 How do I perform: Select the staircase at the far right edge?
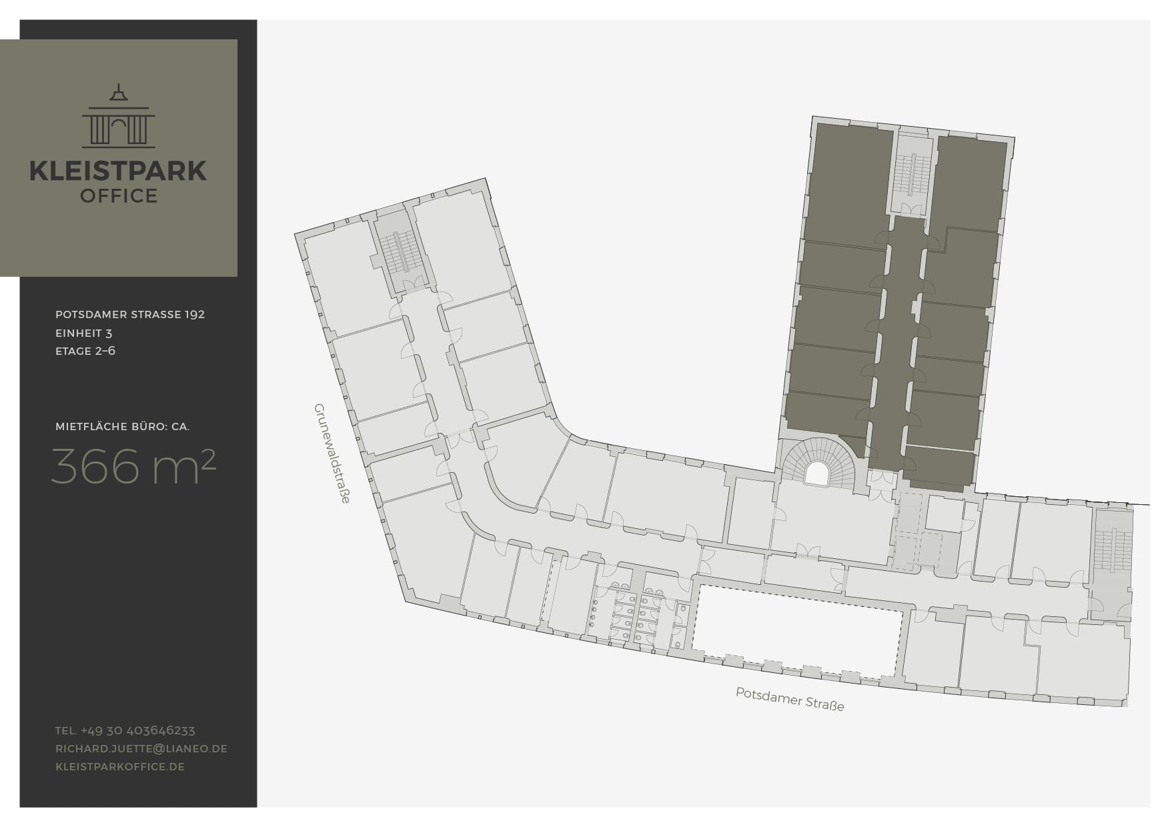coord(1113,550)
